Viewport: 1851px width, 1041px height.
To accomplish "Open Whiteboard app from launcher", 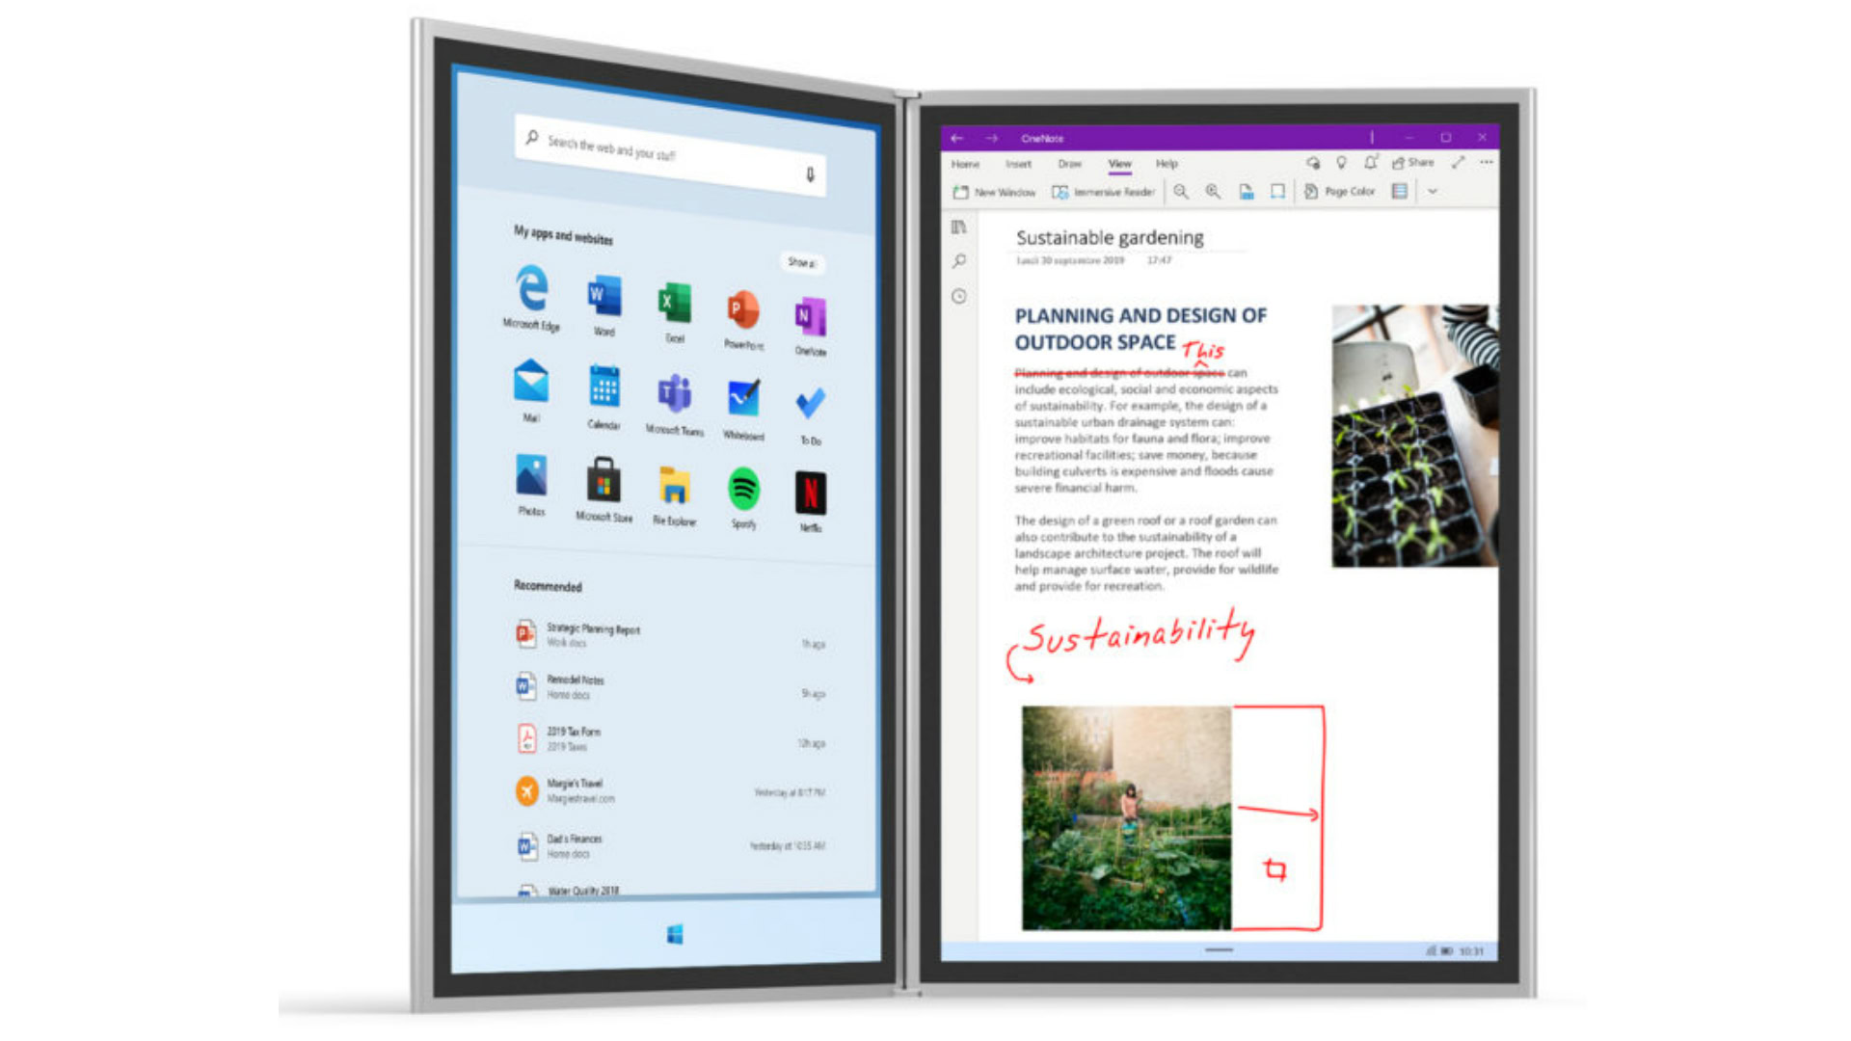I will click(x=741, y=400).
